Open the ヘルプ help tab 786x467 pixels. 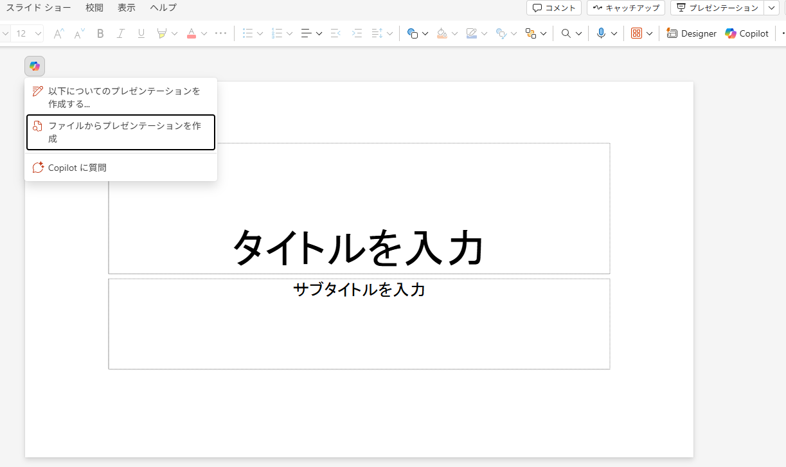pyautogui.click(x=163, y=8)
